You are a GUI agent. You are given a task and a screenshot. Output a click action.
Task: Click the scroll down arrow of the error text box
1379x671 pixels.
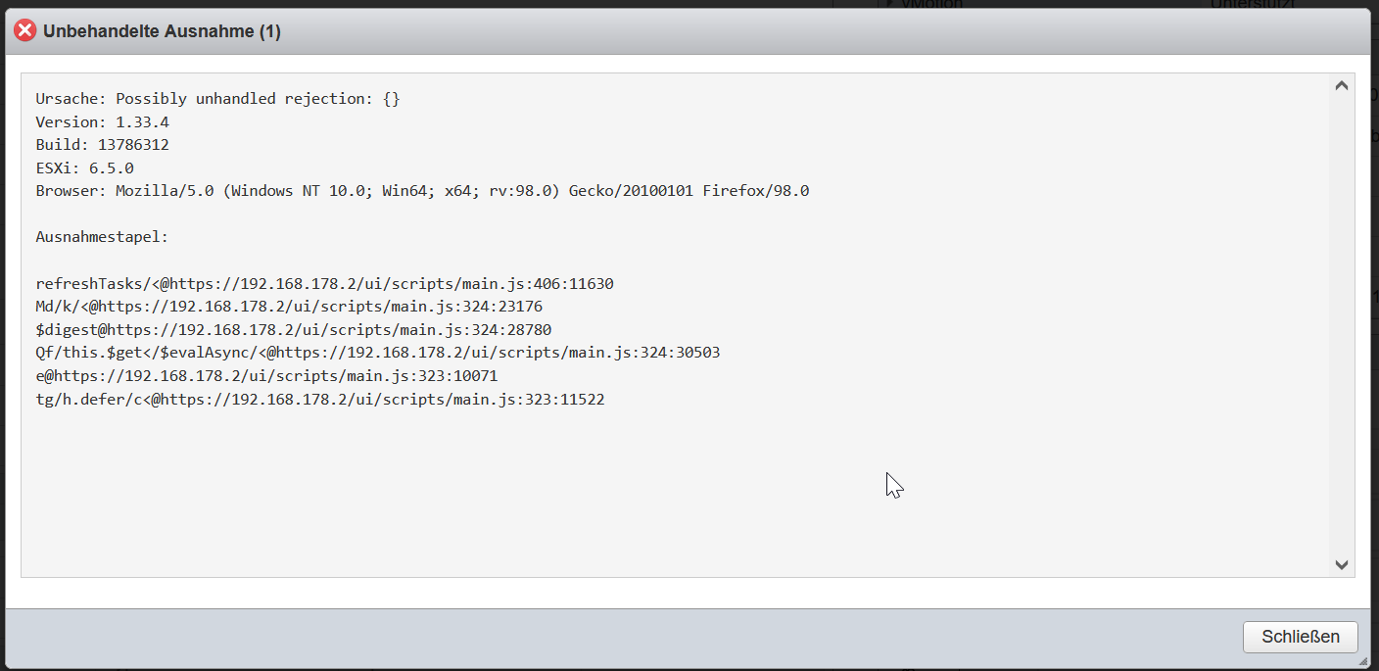point(1342,564)
